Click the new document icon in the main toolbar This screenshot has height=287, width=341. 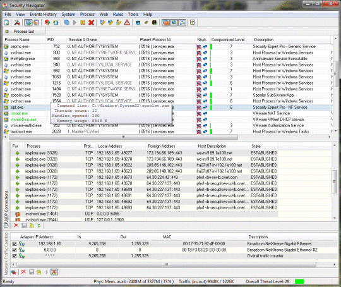click(6, 22)
